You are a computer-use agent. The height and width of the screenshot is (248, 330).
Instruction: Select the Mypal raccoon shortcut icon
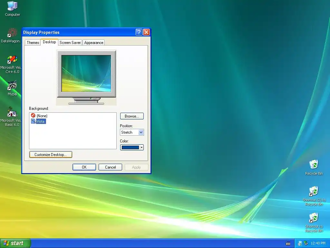(x=12, y=85)
